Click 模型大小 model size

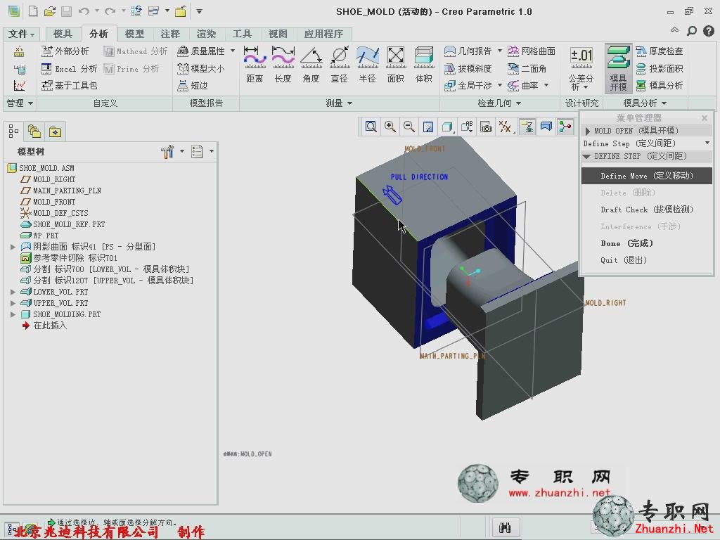[x=200, y=68]
